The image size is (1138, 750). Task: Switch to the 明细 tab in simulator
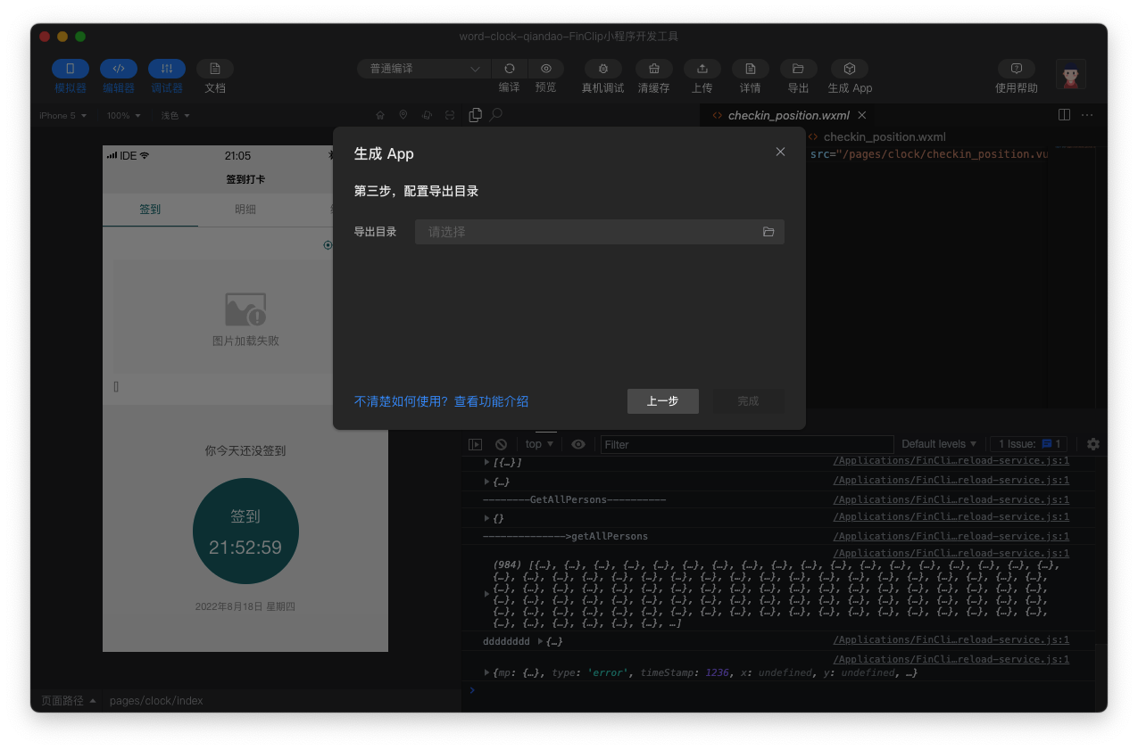click(245, 210)
